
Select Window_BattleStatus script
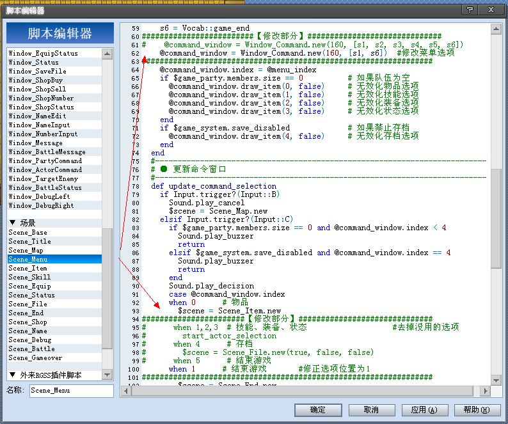[x=54, y=187]
